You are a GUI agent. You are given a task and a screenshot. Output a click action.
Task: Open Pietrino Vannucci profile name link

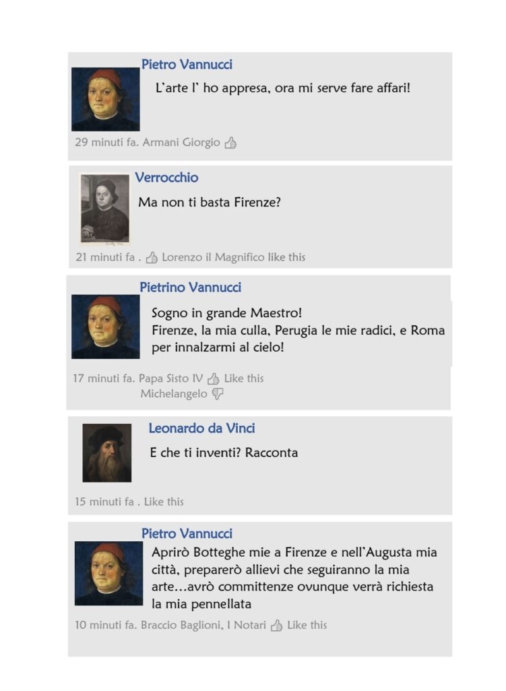190,287
